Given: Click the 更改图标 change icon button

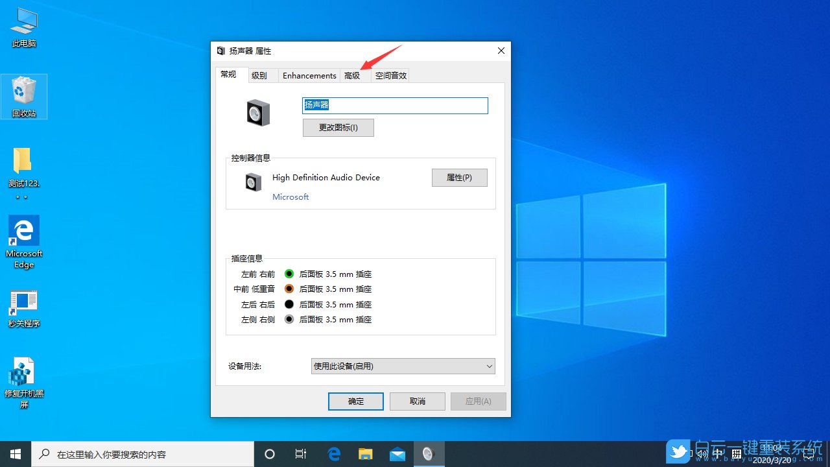Looking at the screenshot, I should coord(338,127).
